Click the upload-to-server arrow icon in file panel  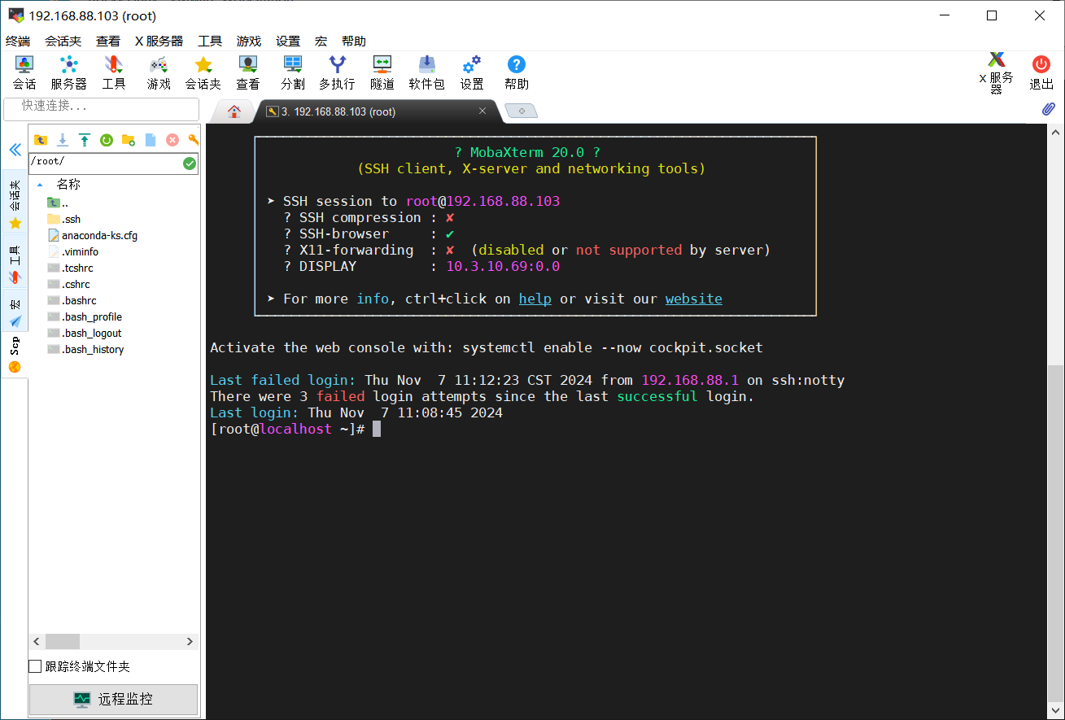point(84,140)
